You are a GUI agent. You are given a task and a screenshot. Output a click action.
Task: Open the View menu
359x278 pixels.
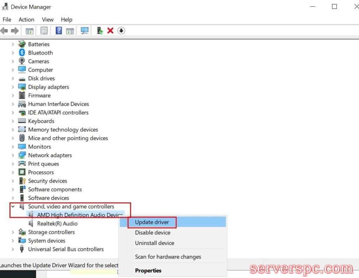click(x=48, y=20)
